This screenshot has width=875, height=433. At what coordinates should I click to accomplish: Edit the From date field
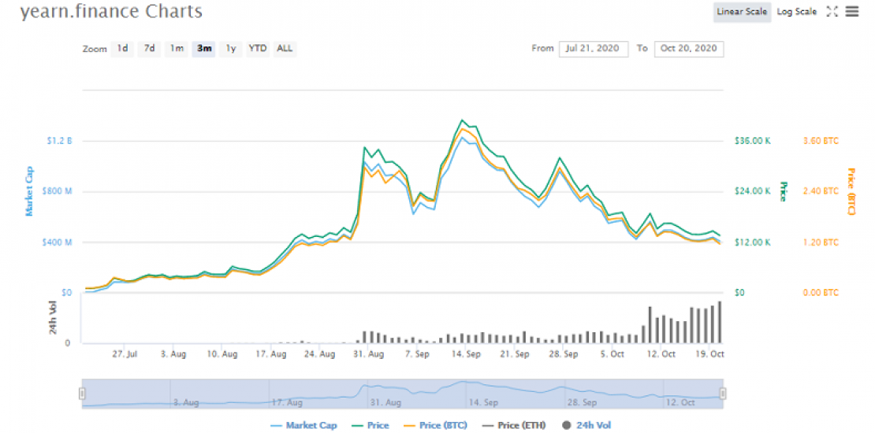[594, 49]
